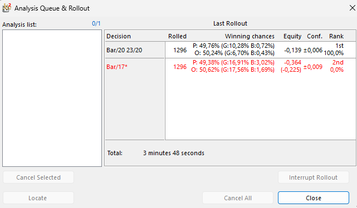
Task: Click the Cancel Selected button
Action: pyautogui.click(x=38, y=177)
